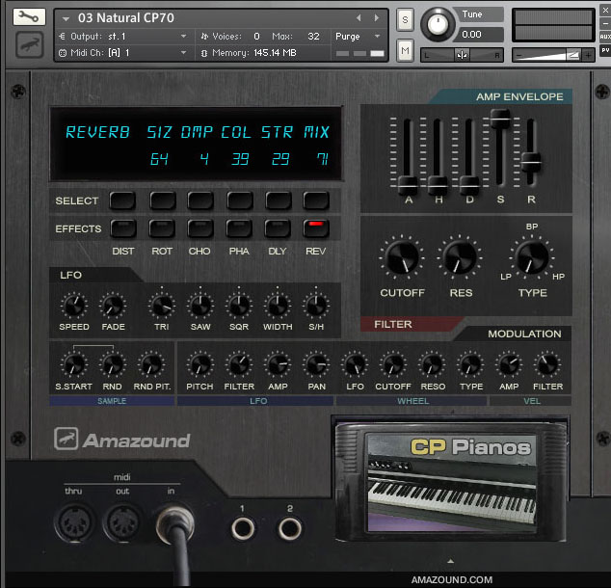
Task: Click the LFO WIDTH knob
Action: point(277,306)
